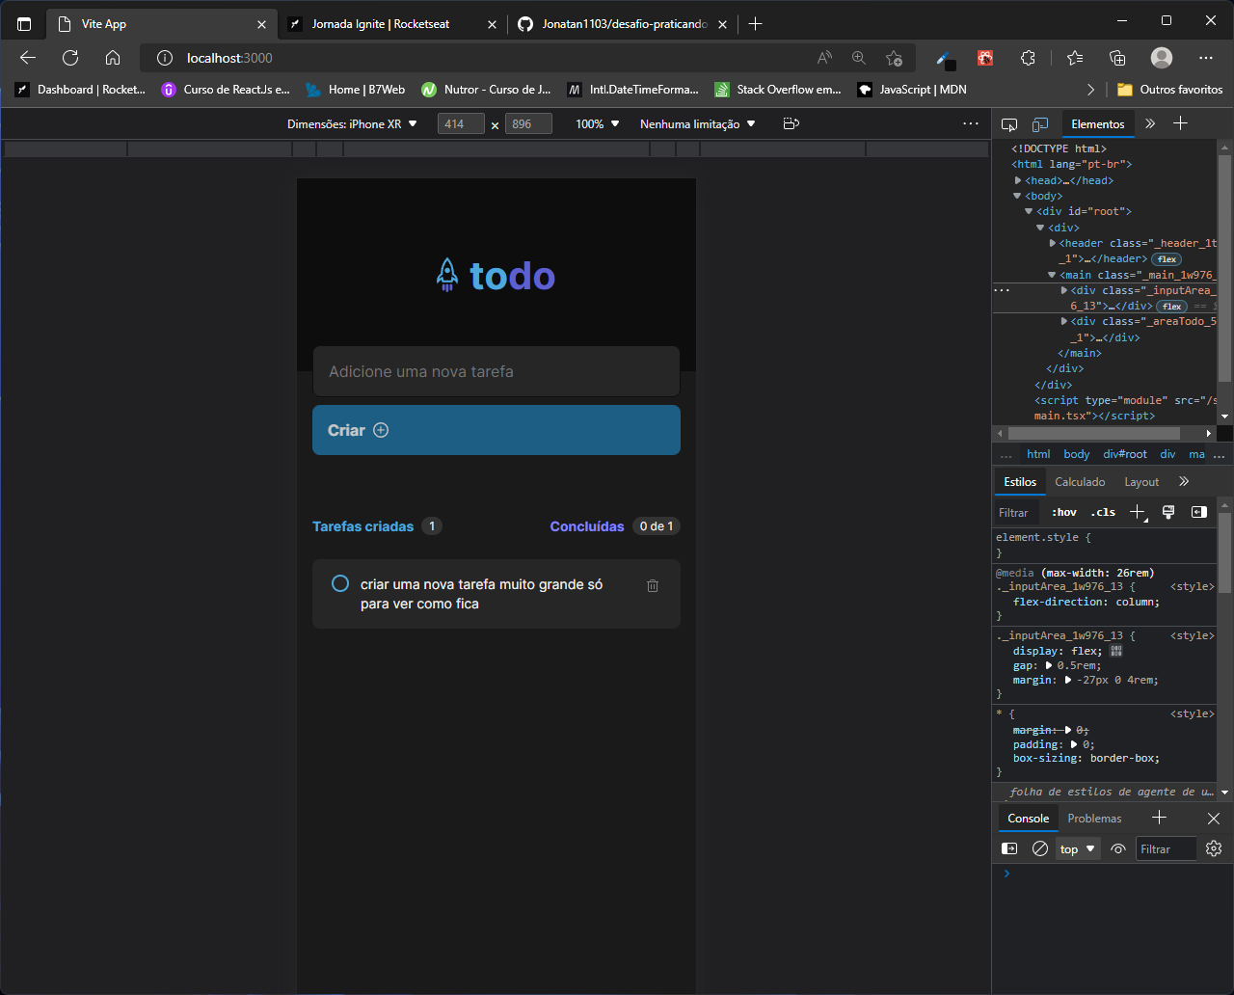
Task: Open the Problemas tab
Action: click(1094, 818)
